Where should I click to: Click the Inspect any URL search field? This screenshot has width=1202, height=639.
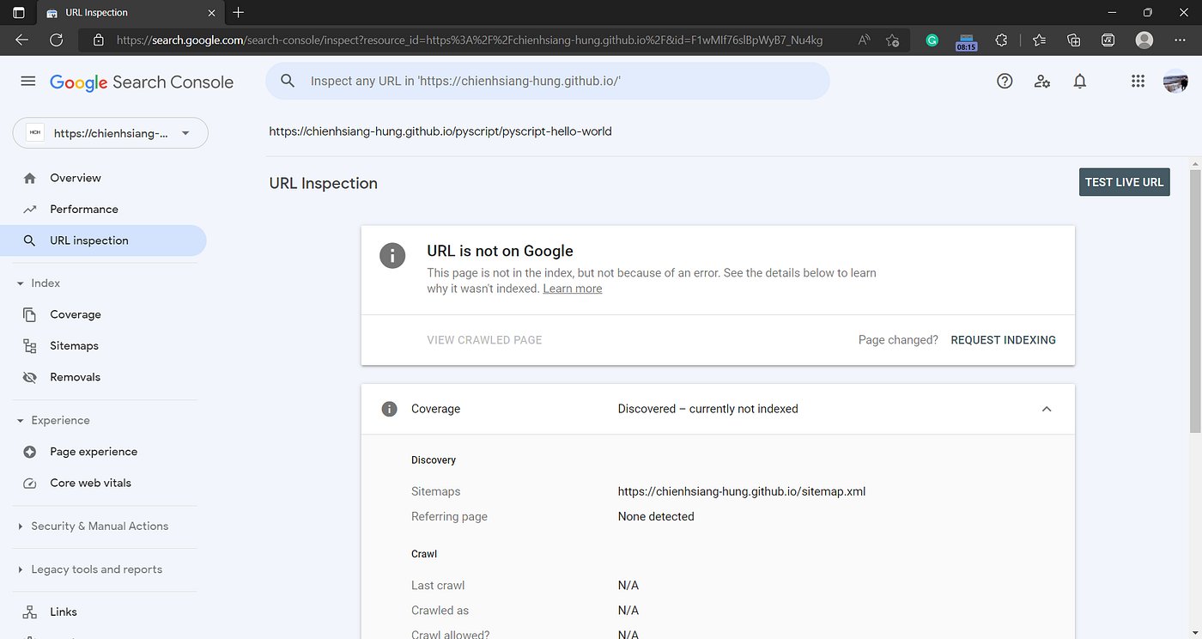548,81
